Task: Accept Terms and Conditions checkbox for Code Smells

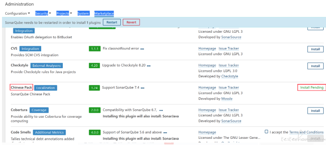Action: 266,132
